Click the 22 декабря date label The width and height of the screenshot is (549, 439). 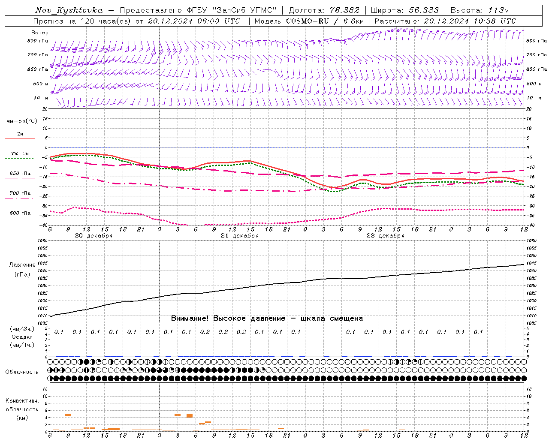(386, 236)
